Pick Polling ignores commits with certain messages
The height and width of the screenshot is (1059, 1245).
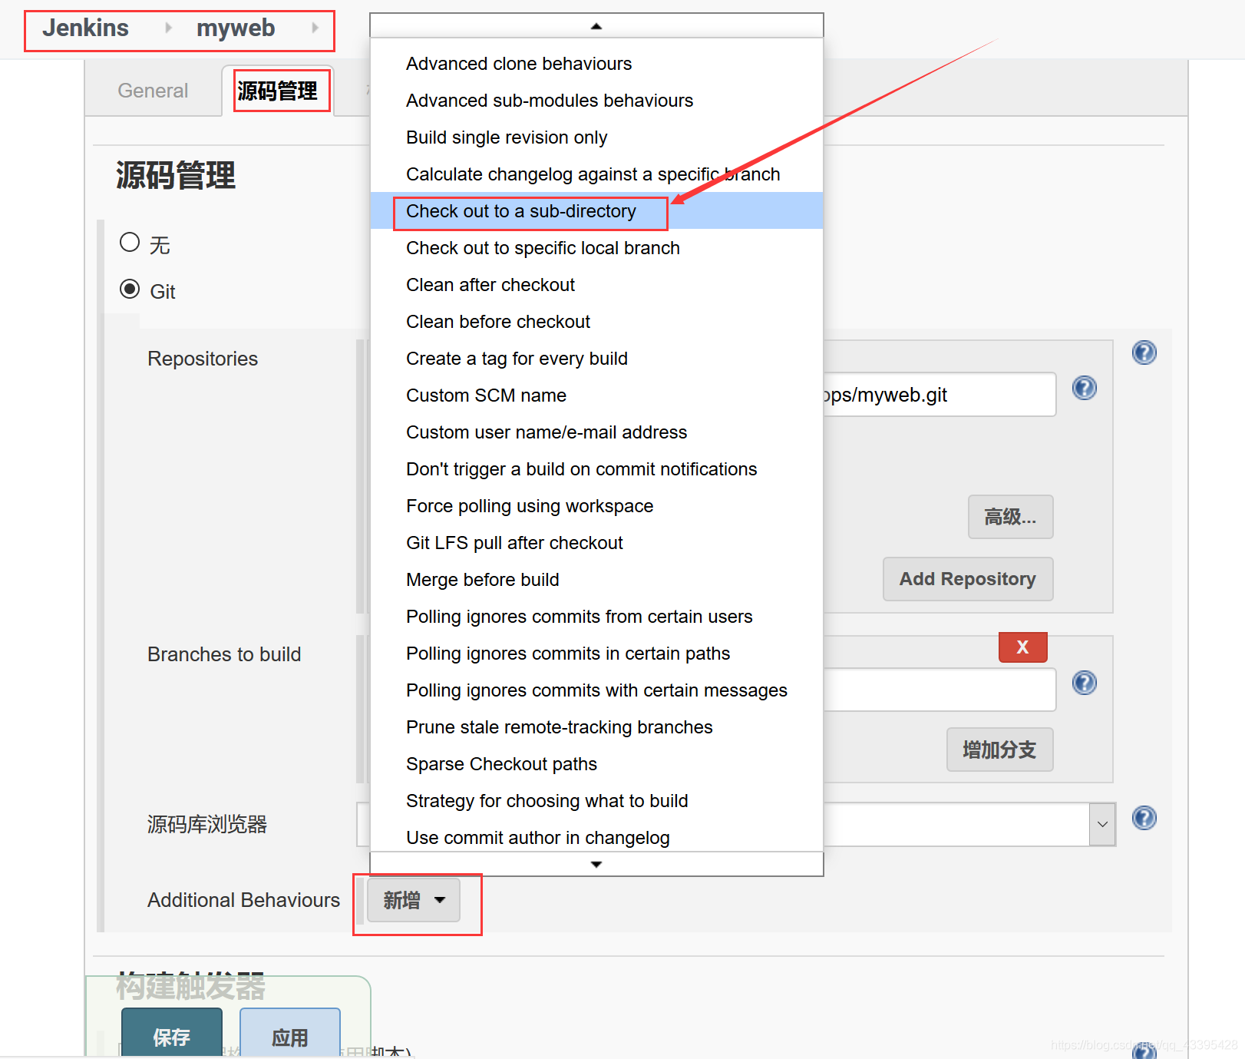point(596,690)
